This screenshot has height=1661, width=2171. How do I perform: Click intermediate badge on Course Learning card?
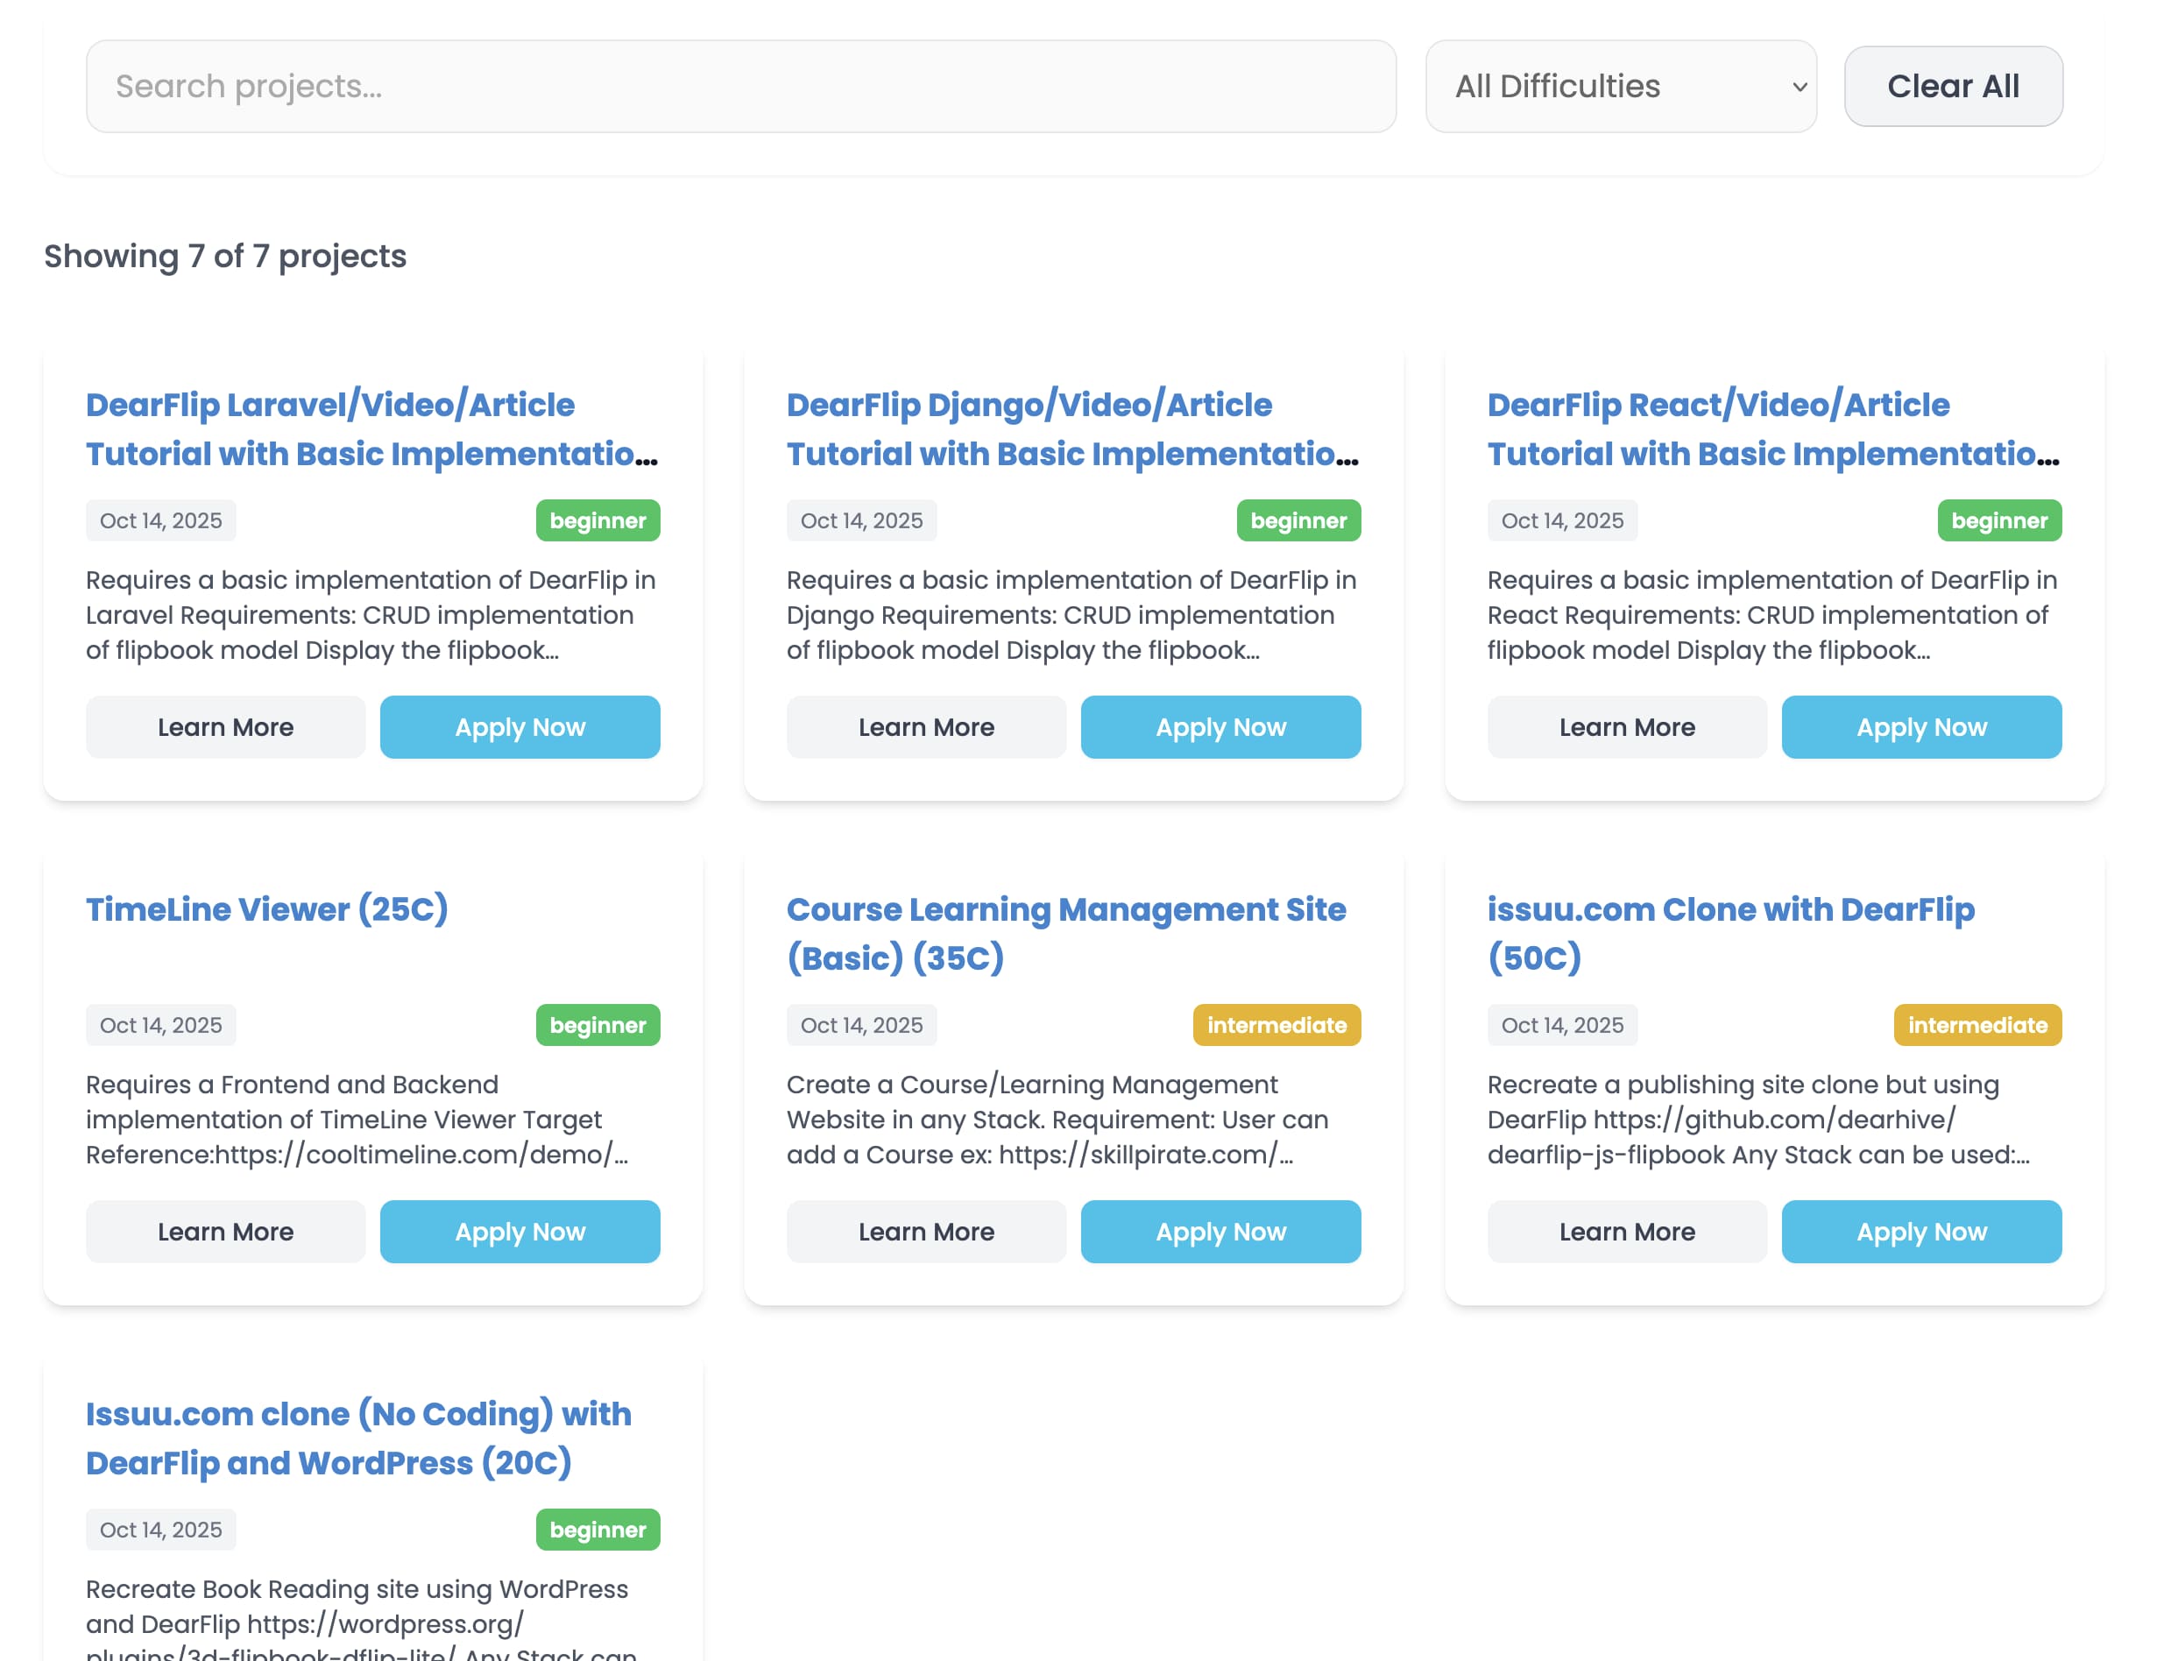point(1276,1025)
